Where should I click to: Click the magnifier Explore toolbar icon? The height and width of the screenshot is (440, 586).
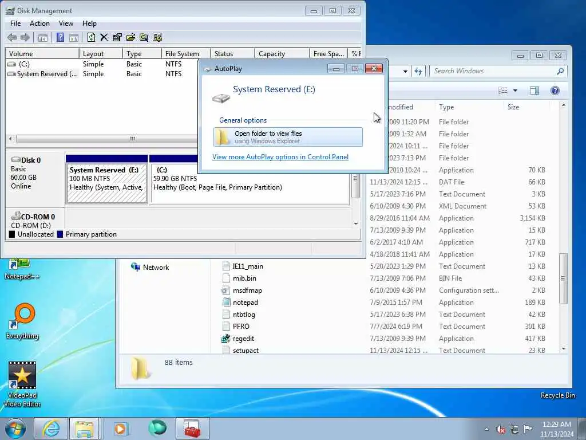144,37
